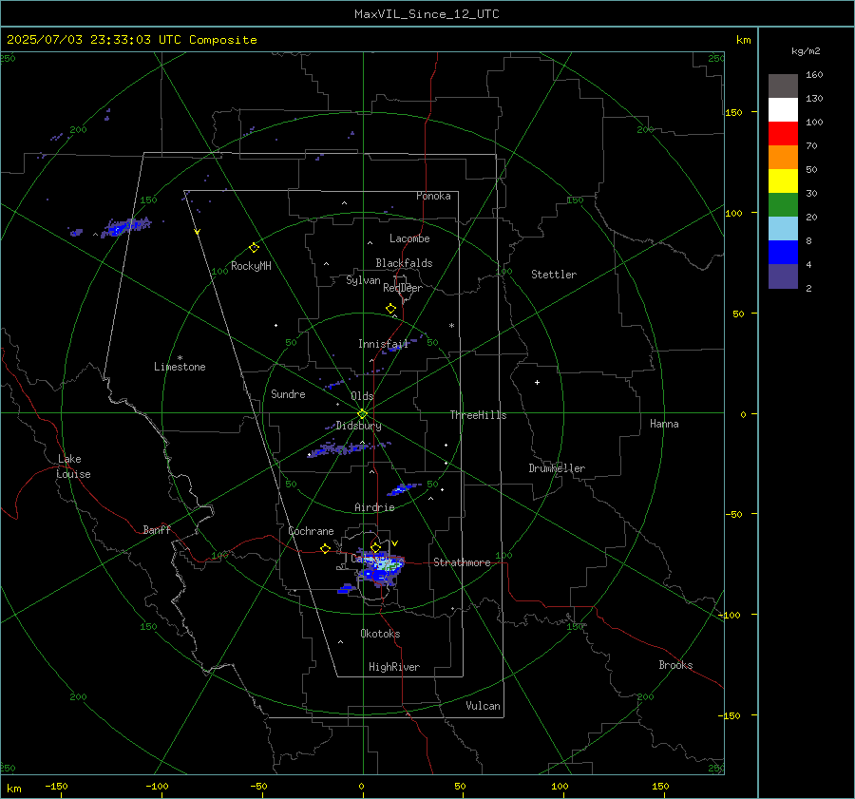Click the 160 legend scale value
Viewport: 855px width, 799px height.
[x=814, y=75]
